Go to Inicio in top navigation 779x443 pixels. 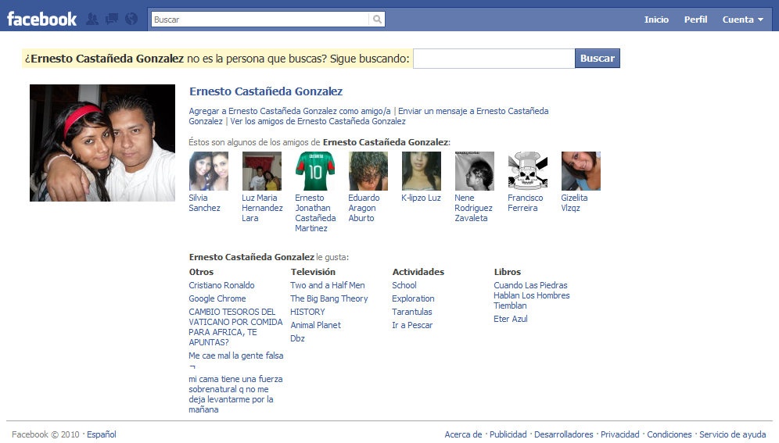tap(656, 20)
